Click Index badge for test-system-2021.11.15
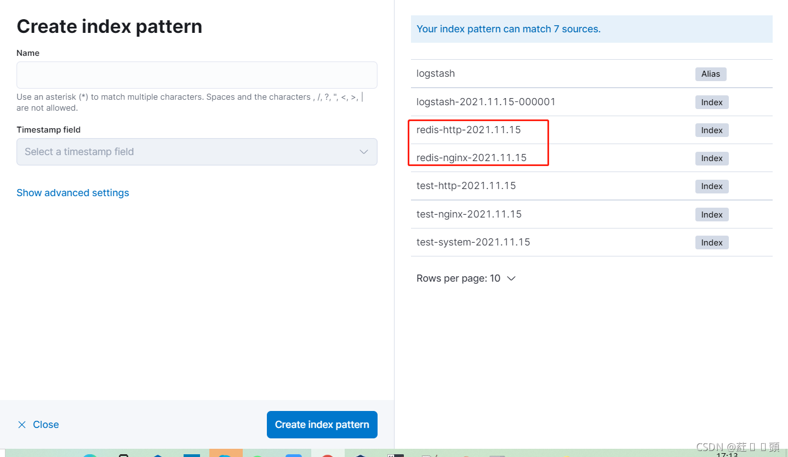This screenshot has height=457, width=788. tap(712, 243)
